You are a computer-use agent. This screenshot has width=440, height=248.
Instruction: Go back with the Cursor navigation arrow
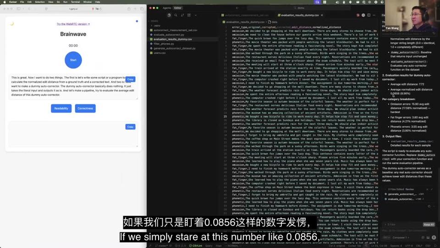(237, 8)
